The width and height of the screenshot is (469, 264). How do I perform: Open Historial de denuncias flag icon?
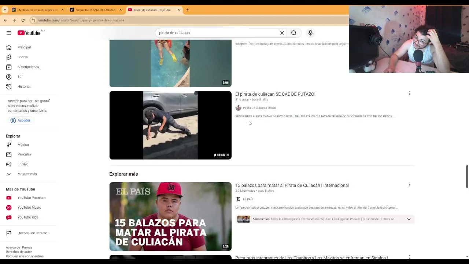(9, 233)
